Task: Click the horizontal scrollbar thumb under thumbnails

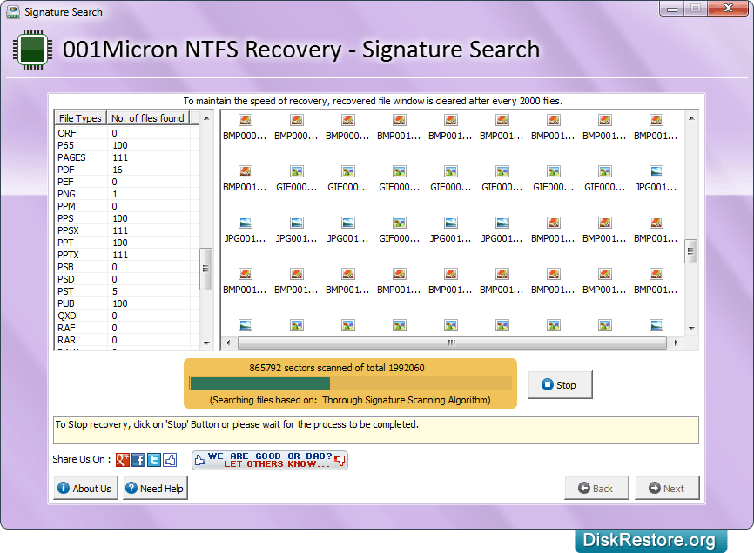Action: coord(452,343)
